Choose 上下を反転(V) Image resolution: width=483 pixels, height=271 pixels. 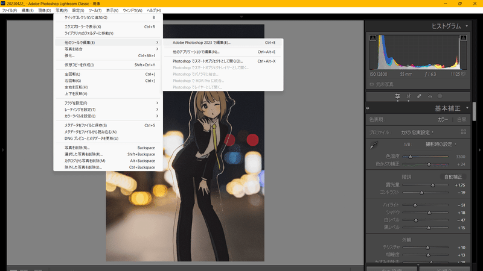point(108,94)
